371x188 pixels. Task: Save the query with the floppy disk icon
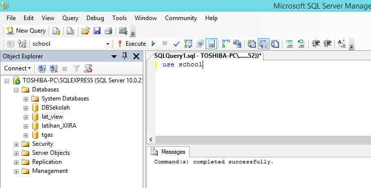(x=97, y=31)
